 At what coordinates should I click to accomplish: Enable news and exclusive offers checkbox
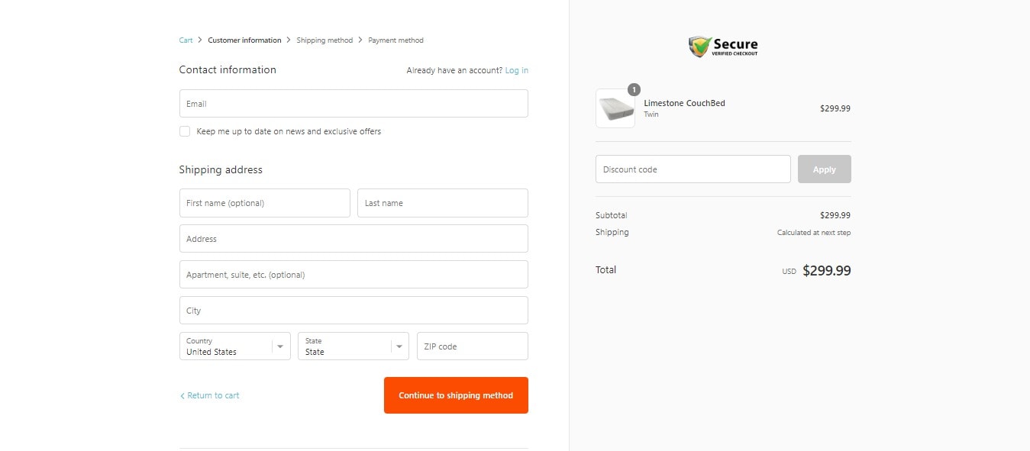click(x=185, y=131)
